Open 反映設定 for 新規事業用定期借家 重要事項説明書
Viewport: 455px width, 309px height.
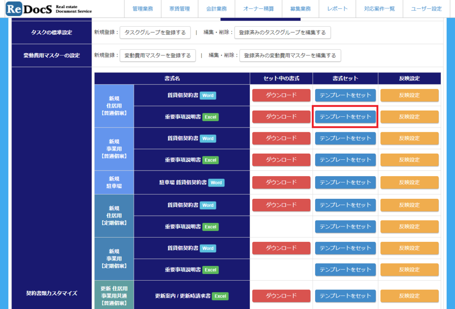click(409, 269)
